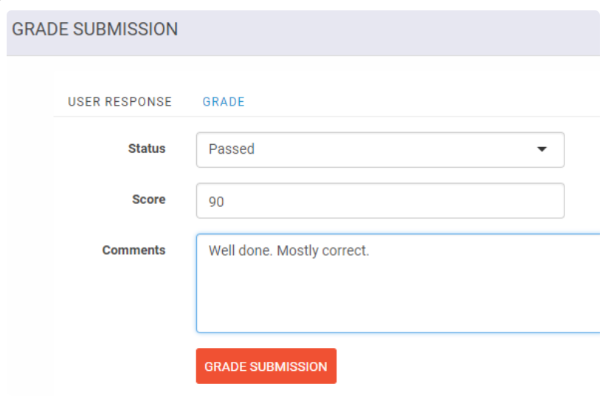
Task: Click the Status field label
Action: (x=147, y=148)
